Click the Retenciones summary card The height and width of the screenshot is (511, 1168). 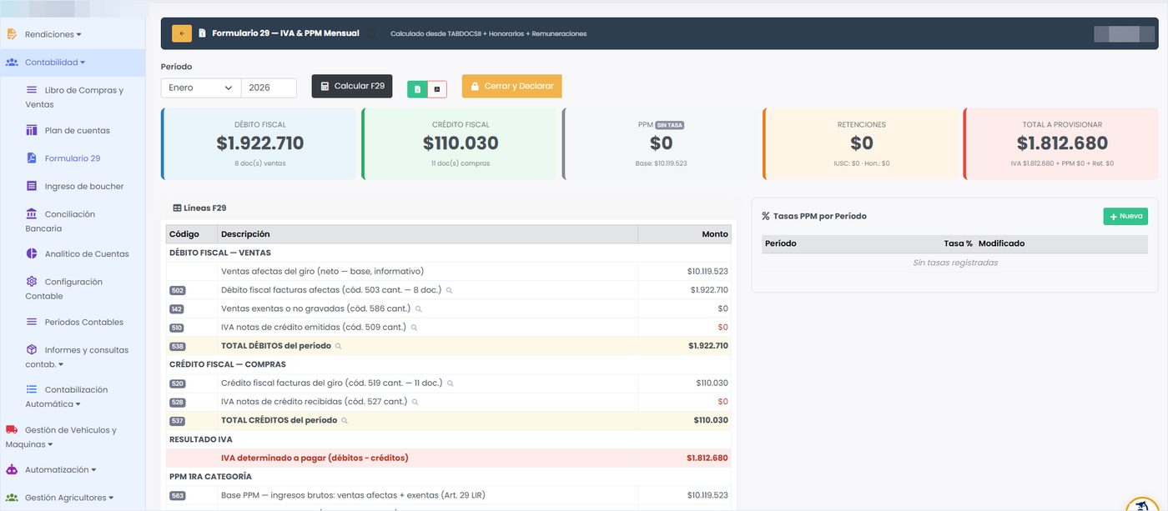tap(861, 144)
